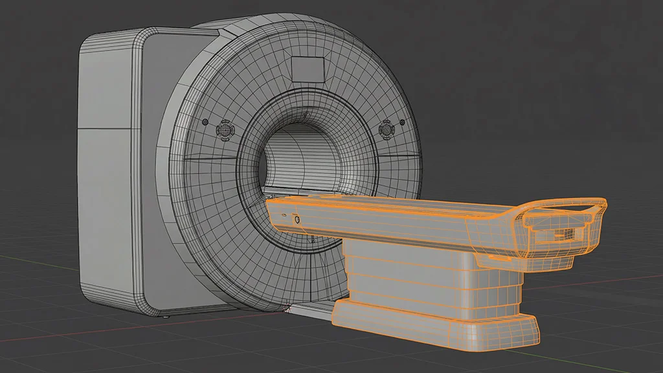
Task: Click the right speaker grille on the gantry
Action: coord(387,131)
